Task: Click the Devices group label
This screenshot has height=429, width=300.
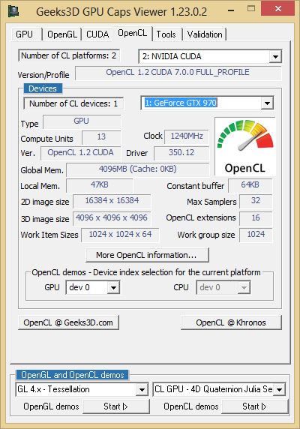Action: [43, 88]
